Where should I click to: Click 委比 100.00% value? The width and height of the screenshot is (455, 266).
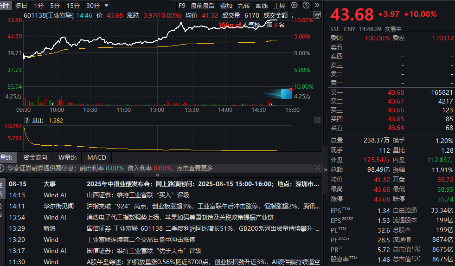pyautogui.click(x=377, y=38)
